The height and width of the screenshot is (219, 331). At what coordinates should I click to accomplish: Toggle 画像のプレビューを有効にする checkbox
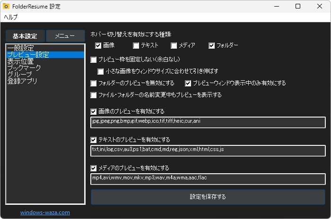tap(93, 111)
